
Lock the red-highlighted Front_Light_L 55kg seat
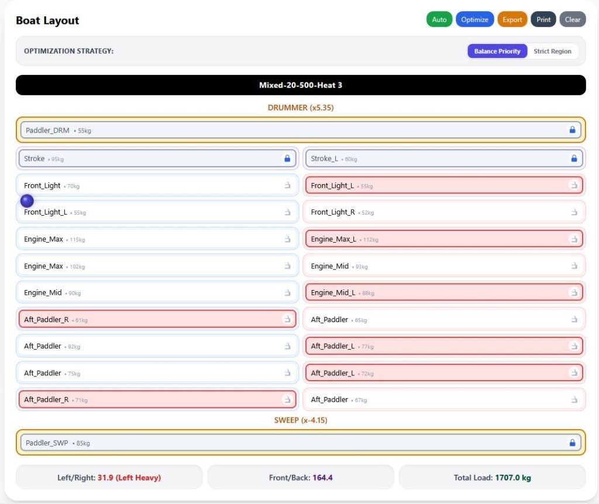[574, 185]
